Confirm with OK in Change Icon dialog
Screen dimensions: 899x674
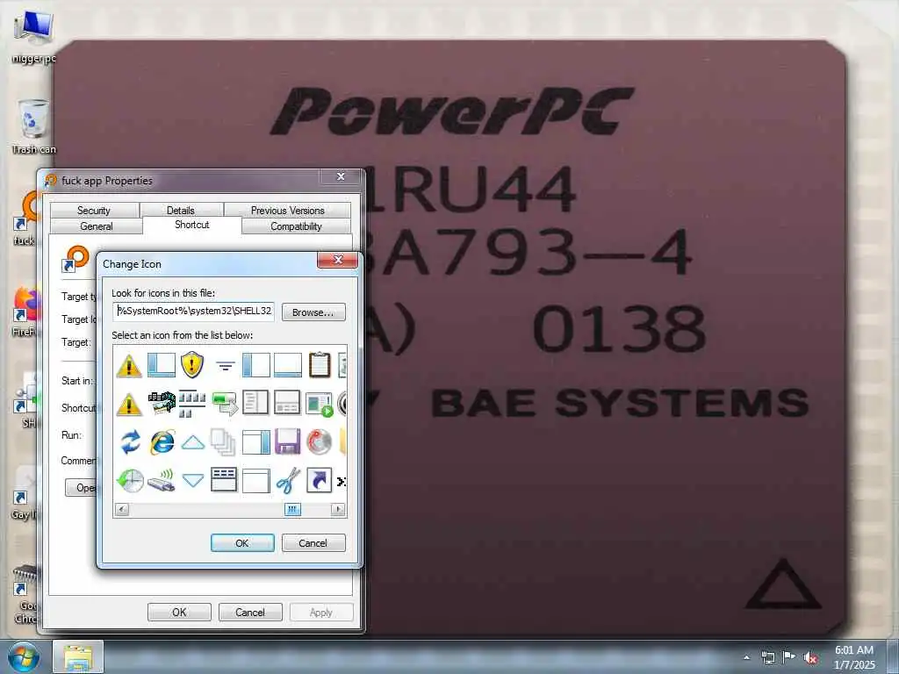242,542
